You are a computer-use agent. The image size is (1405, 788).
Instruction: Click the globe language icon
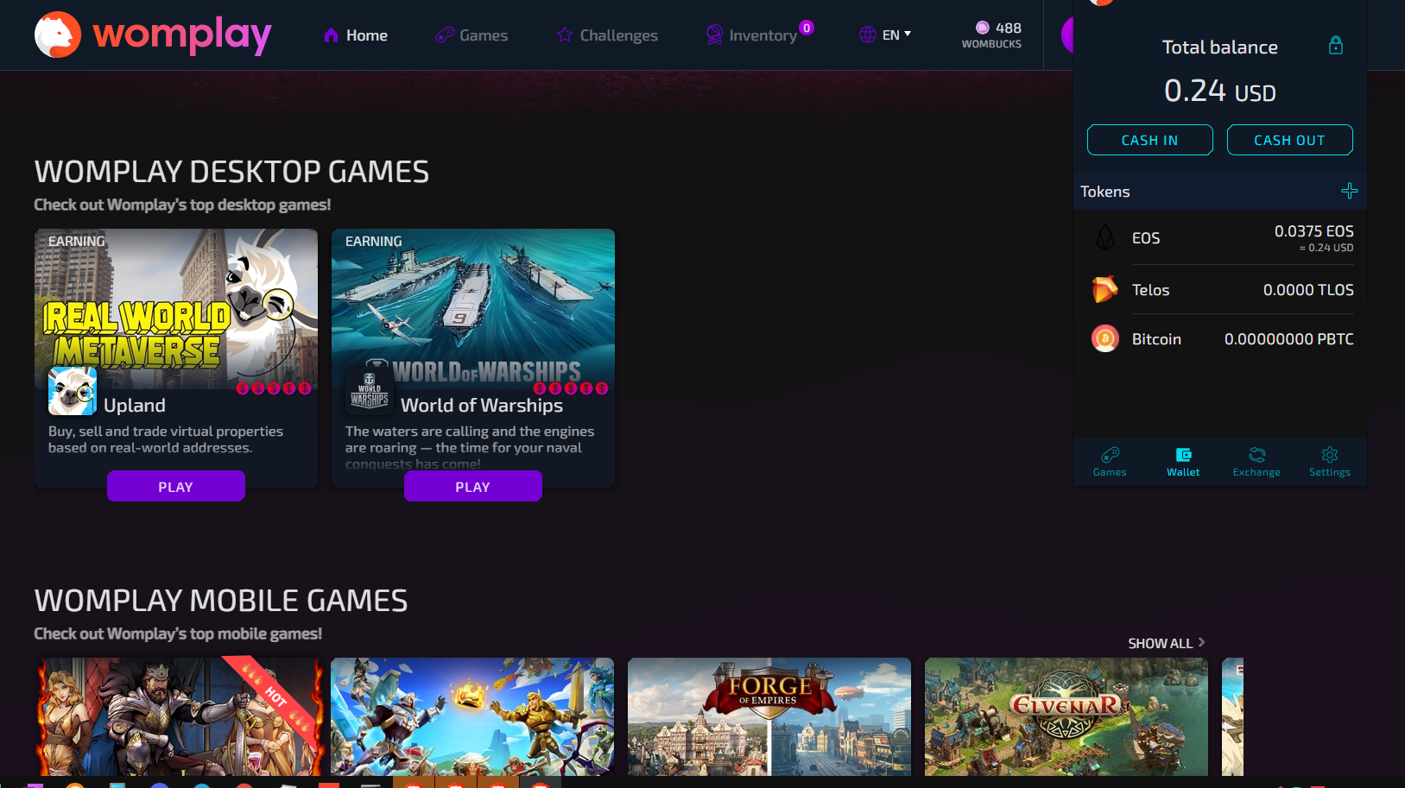coord(868,35)
